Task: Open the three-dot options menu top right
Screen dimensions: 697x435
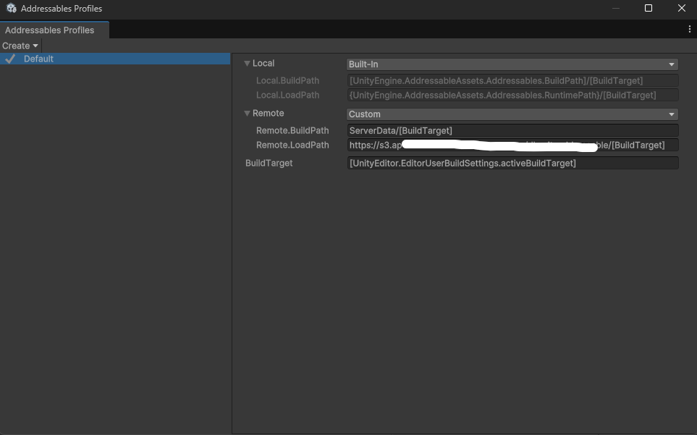Action: [689, 29]
